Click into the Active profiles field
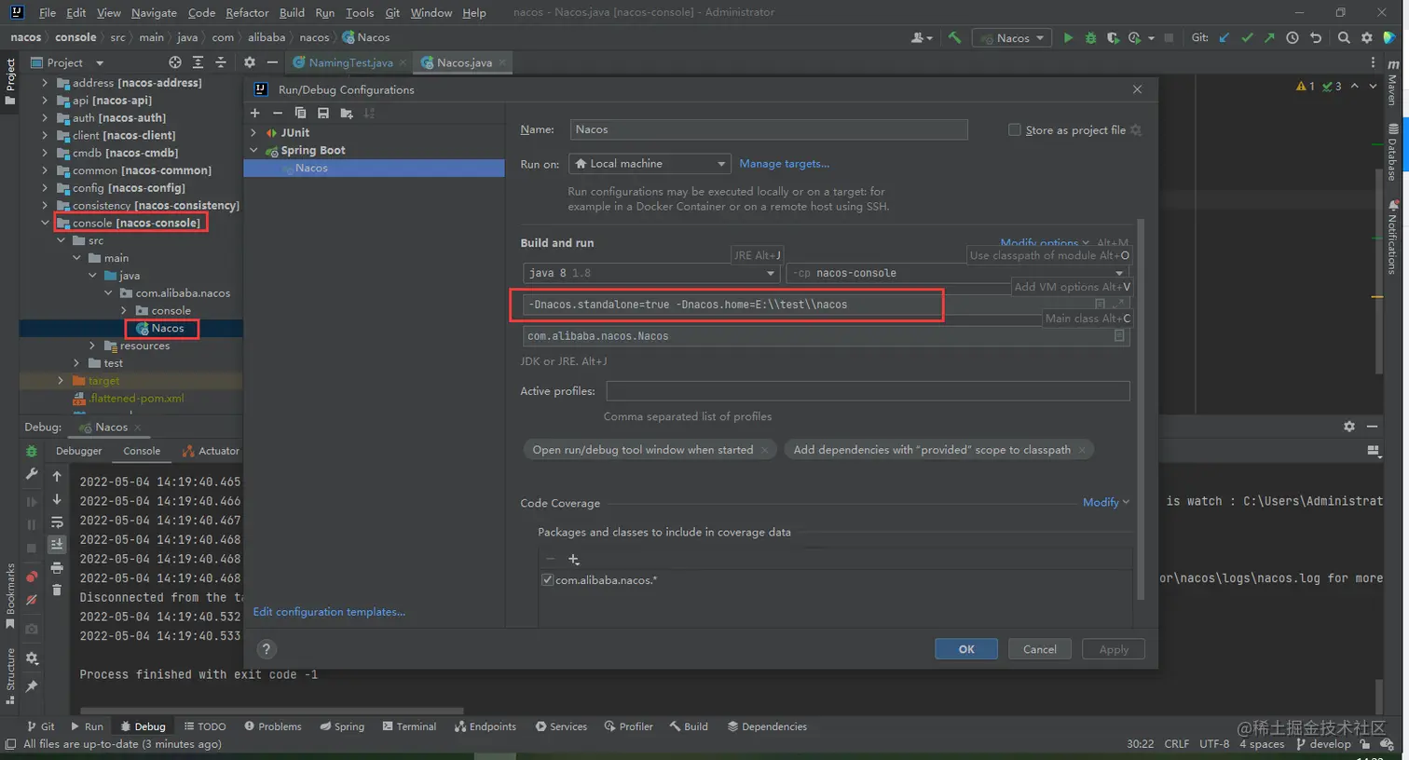 868,391
